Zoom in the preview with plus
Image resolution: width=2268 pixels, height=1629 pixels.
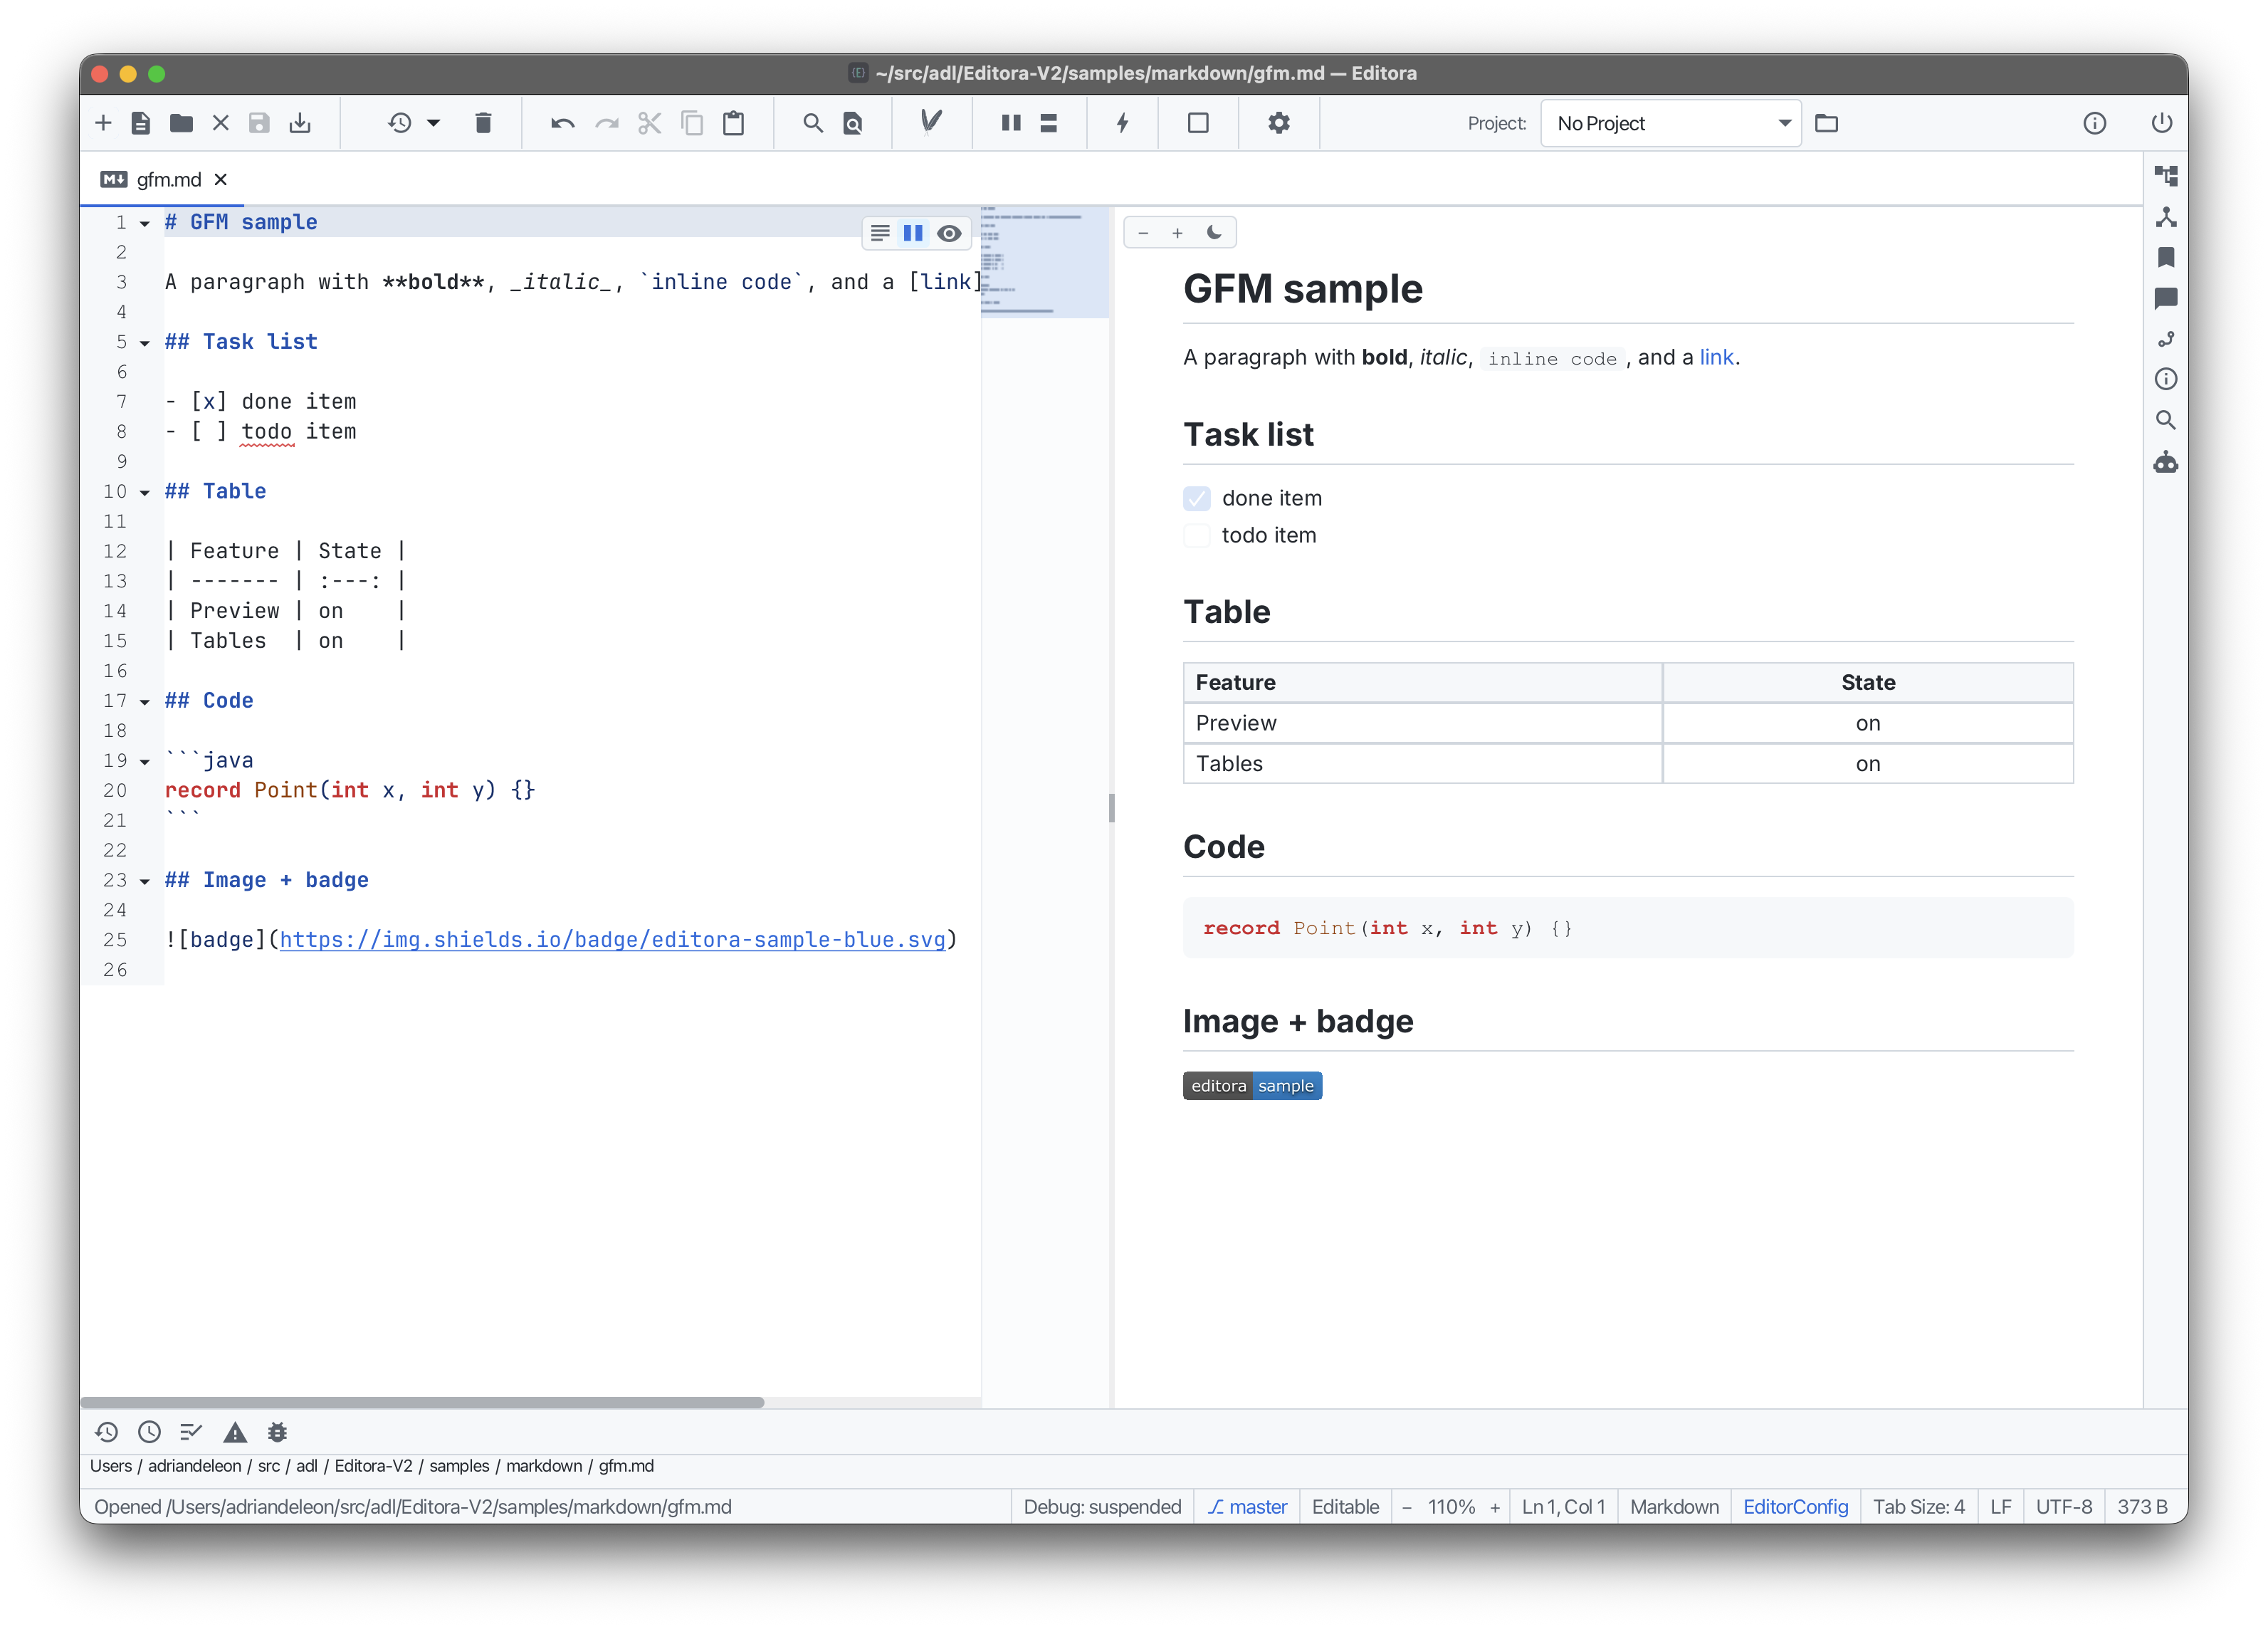tap(1178, 233)
